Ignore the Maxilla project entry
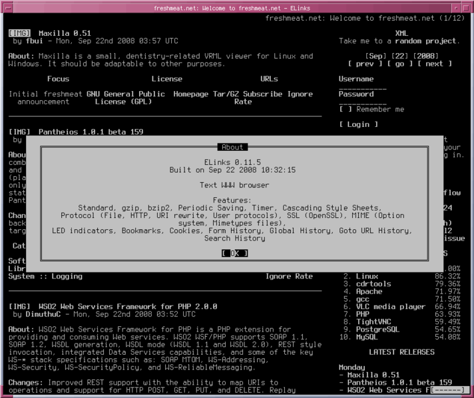Screen dimensions: 474x398 (x=300, y=94)
